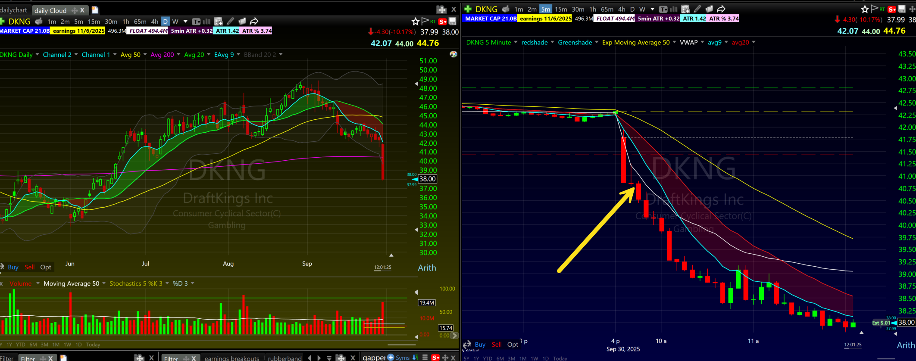Switch left chart to W weekly timeframe
Image resolution: width=916 pixels, height=361 pixels.
175,21
